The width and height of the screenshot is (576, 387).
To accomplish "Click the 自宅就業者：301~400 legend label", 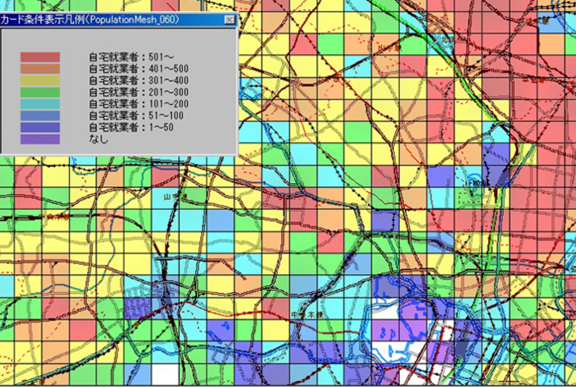I will 139,80.
